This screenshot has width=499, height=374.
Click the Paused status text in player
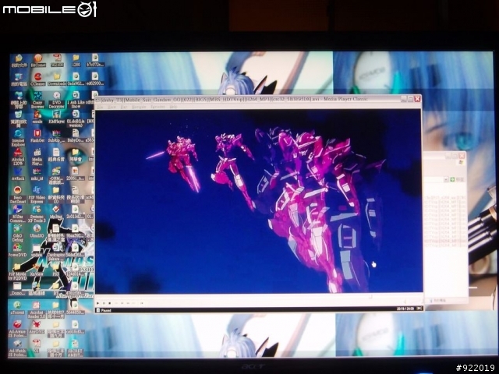click(x=106, y=310)
